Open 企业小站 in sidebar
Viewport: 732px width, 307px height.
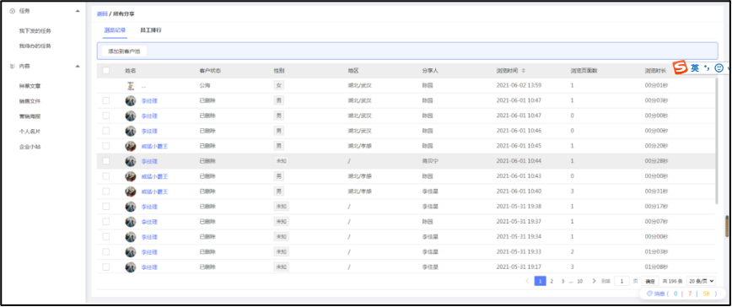point(30,147)
